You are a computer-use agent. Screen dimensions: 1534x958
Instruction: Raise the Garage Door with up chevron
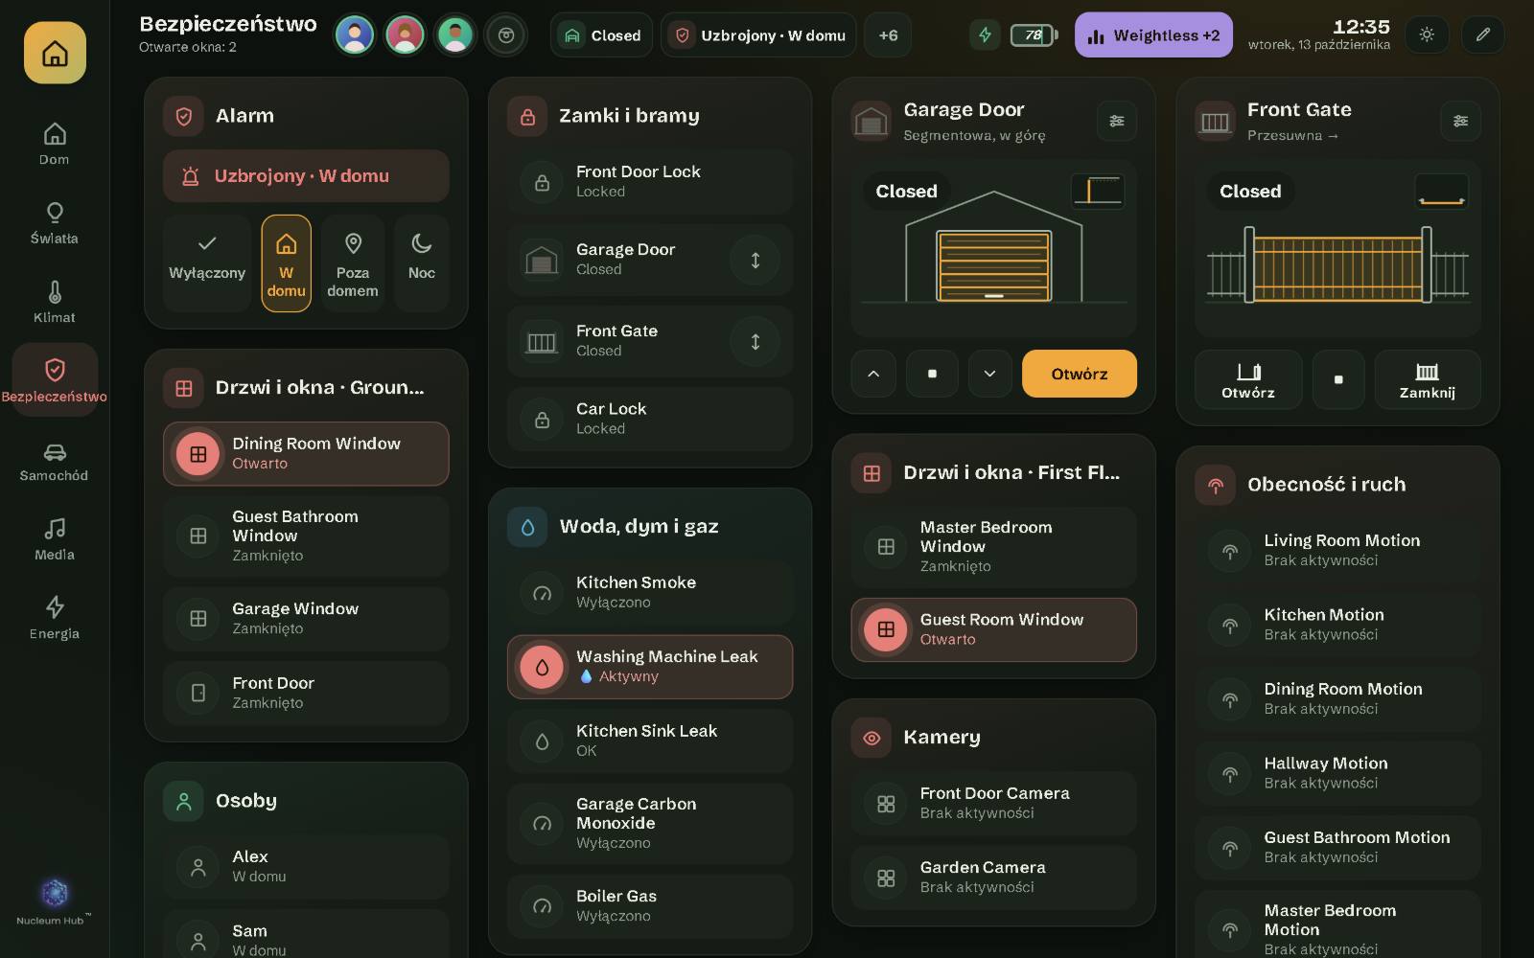(x=873, y=374)
